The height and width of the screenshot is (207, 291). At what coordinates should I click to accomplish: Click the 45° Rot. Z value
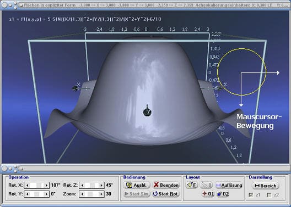[x=109, y=185]
